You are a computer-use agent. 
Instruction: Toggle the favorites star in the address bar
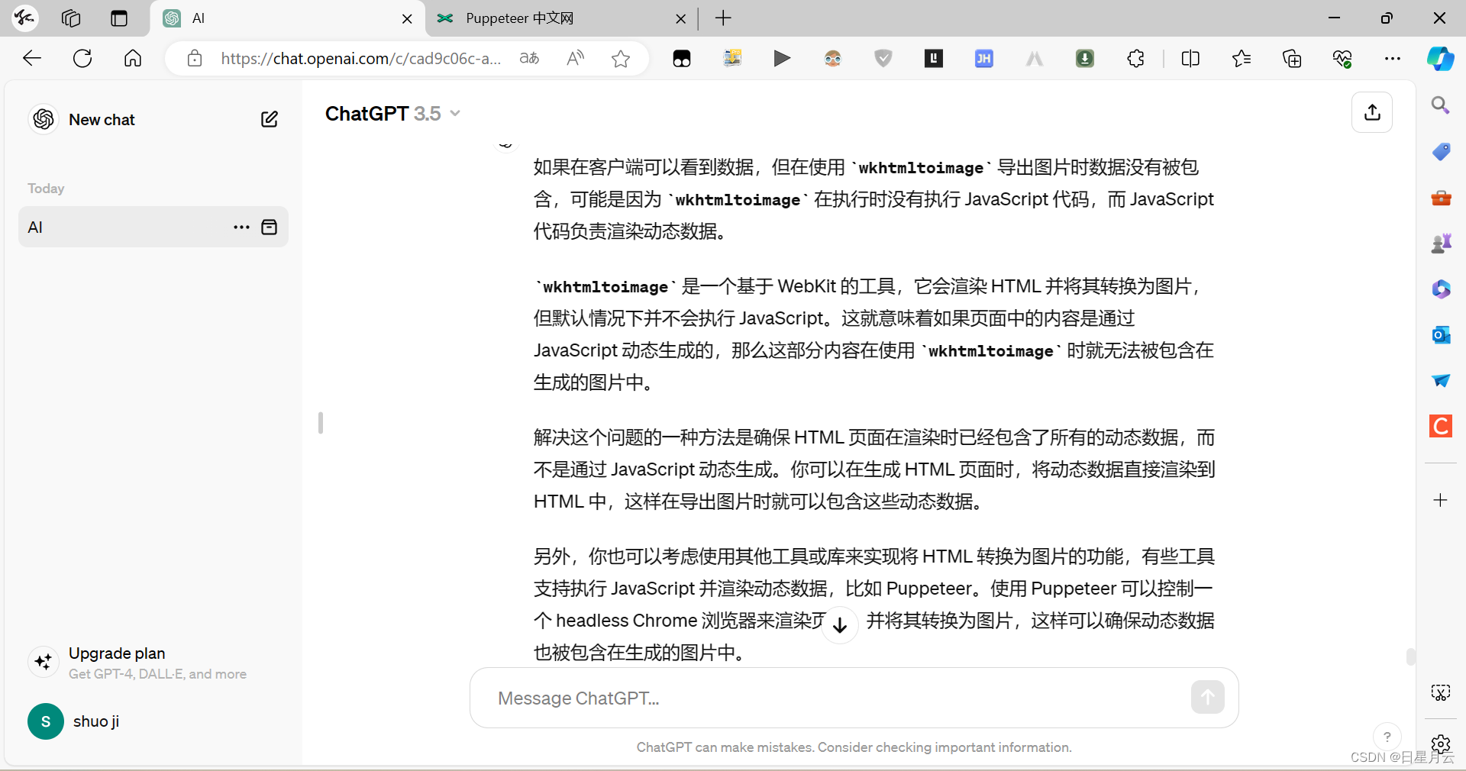coord(620,58)
